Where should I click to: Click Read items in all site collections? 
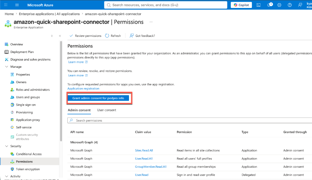198,150
